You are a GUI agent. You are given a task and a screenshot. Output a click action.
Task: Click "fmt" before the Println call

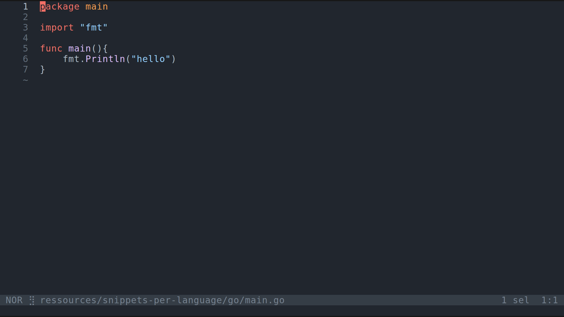(x=71, y=59)
